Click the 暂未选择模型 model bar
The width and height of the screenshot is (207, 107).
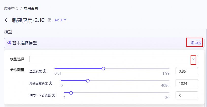(x=96, y=43)
